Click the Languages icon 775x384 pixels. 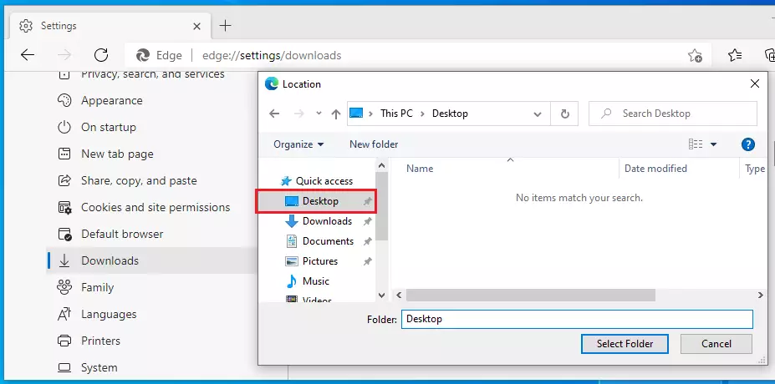click(x=64, y=314)
